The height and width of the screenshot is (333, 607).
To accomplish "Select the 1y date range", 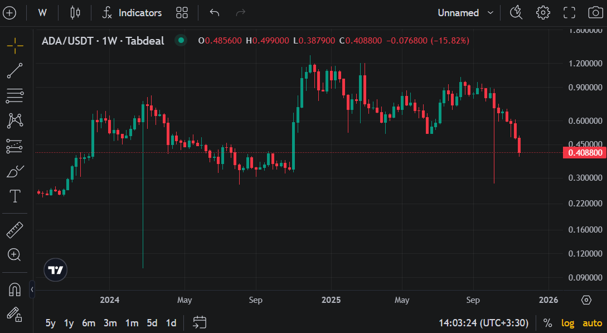I will (x=69, y=323).
